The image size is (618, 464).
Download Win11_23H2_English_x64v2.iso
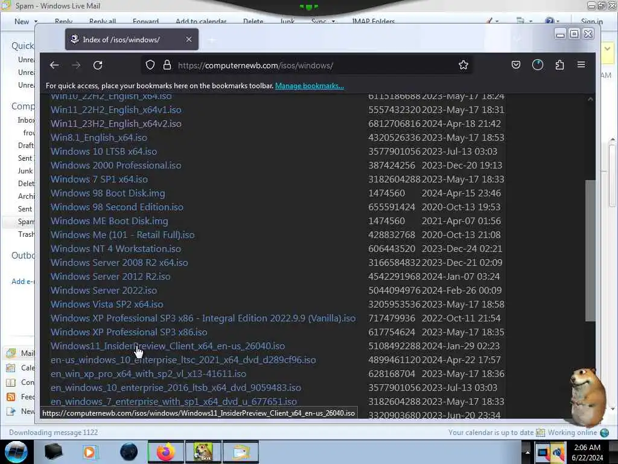coord(116,123)
